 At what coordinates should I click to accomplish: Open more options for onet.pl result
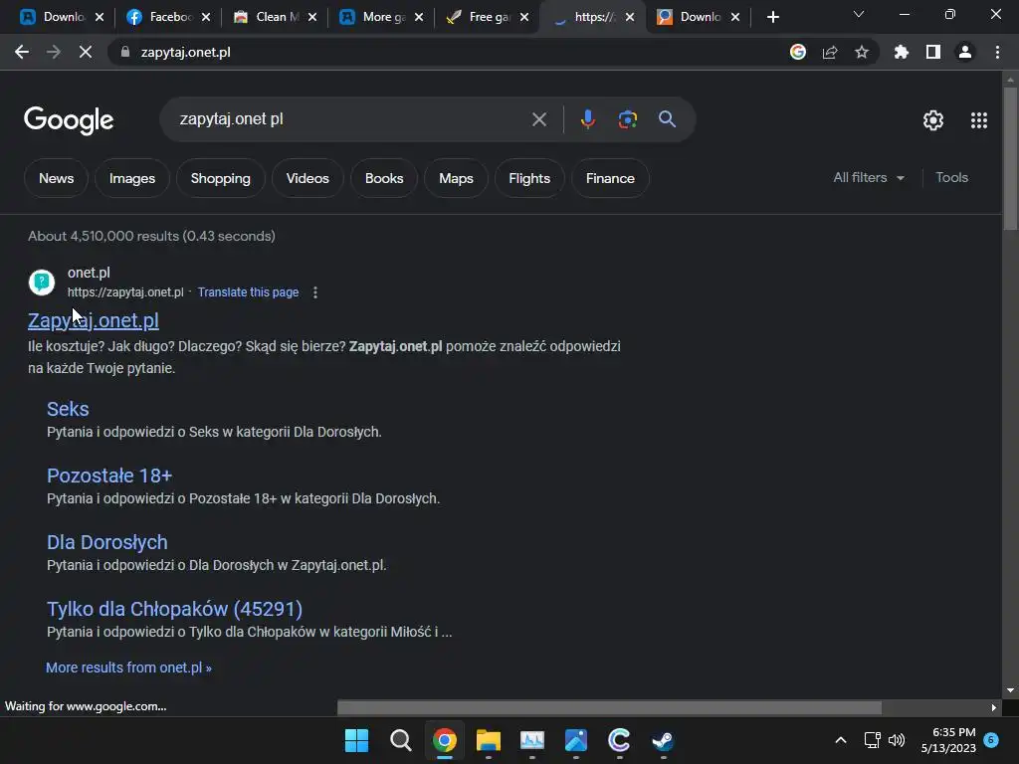click(x=315, y=292)
